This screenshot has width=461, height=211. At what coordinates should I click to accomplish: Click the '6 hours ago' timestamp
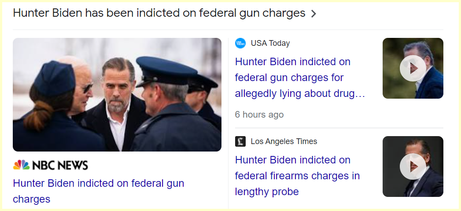pos(259,115)
